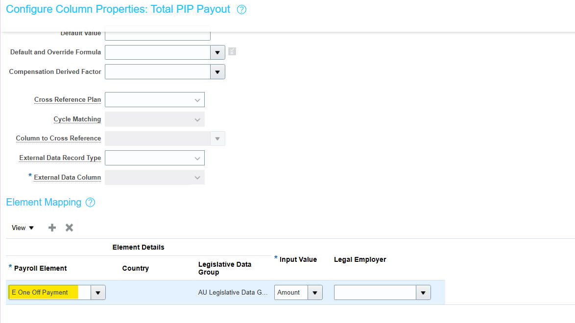Open help for Configure Column Properties page
Viewport: 575px width, 323px height.
coord(241,9)
